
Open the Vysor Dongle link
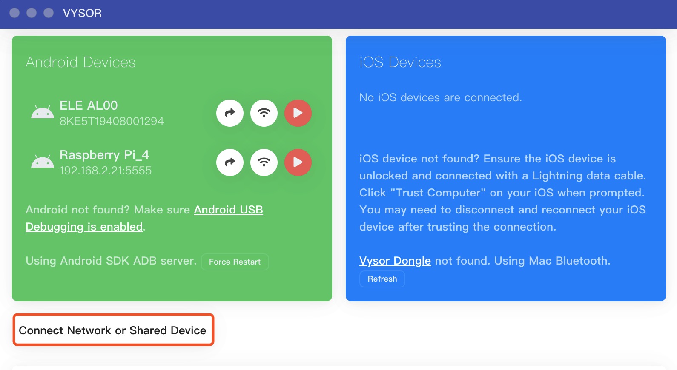(x=395, y=261)
